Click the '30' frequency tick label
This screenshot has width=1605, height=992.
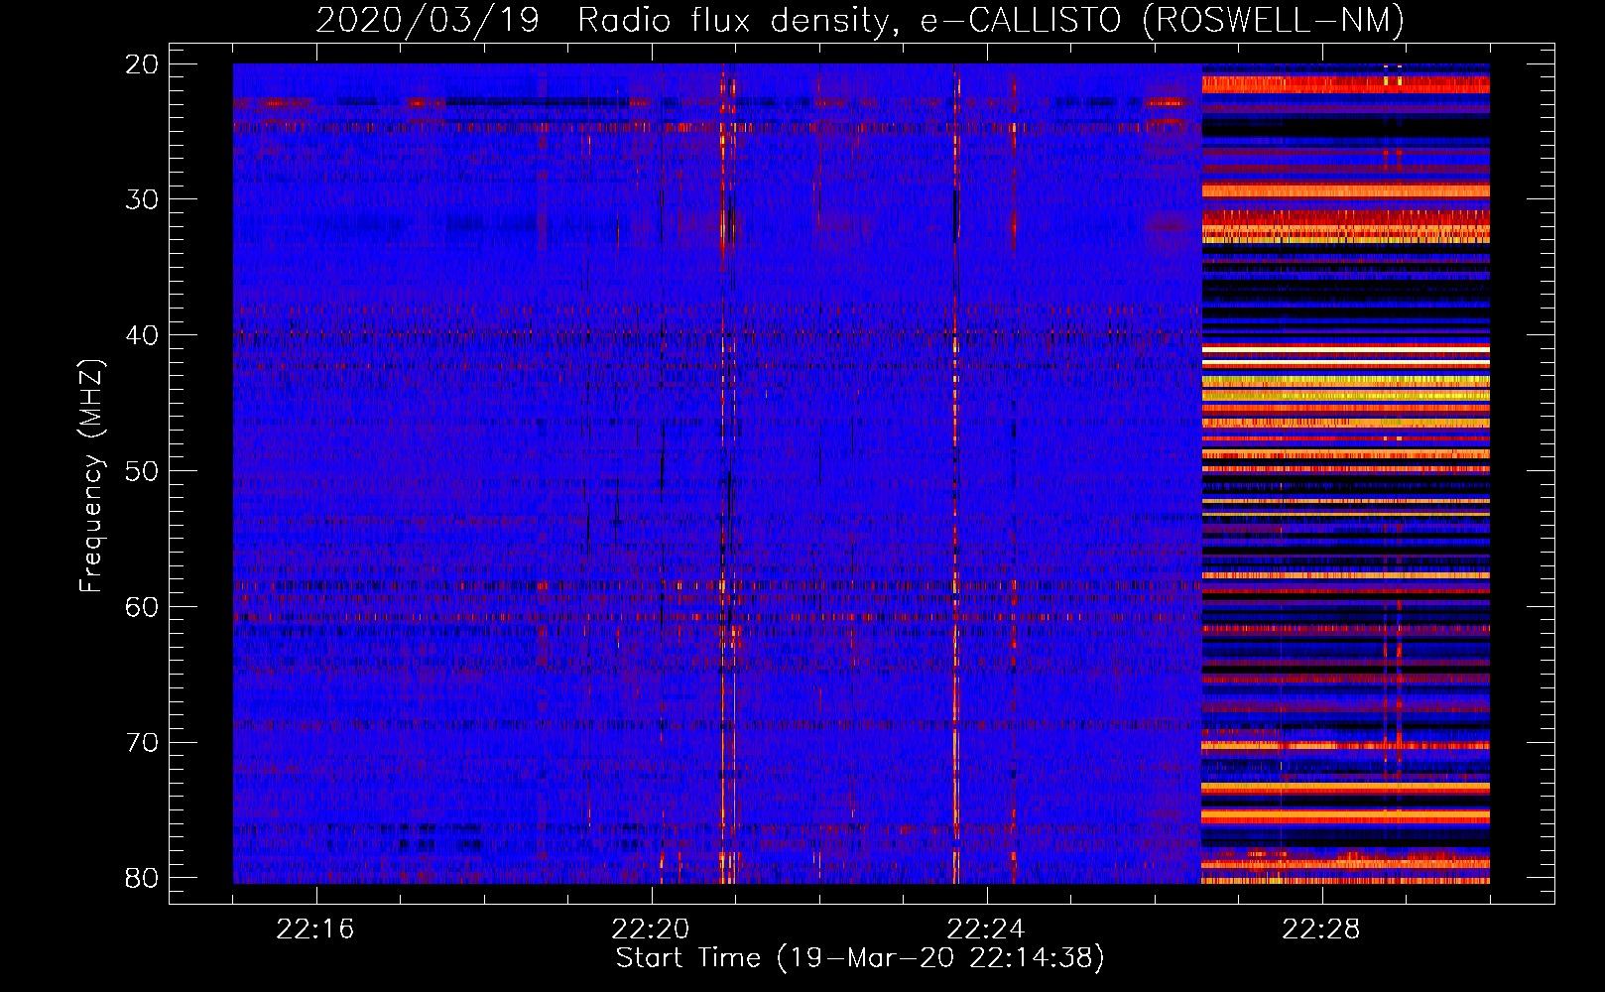(142, 199)
